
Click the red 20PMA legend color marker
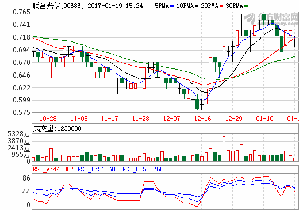(221, 6)
